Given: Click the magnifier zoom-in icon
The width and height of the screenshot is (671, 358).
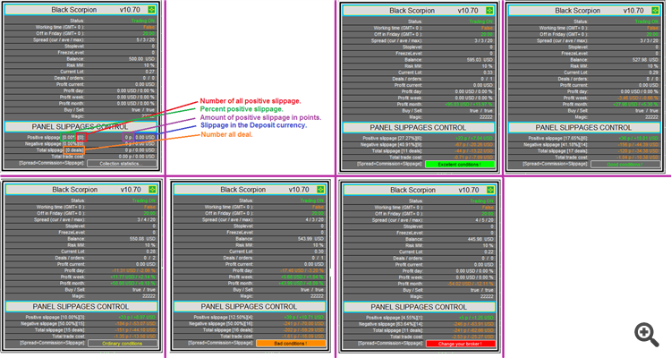Looking at the screenshot, I should (x=646, y=335).
